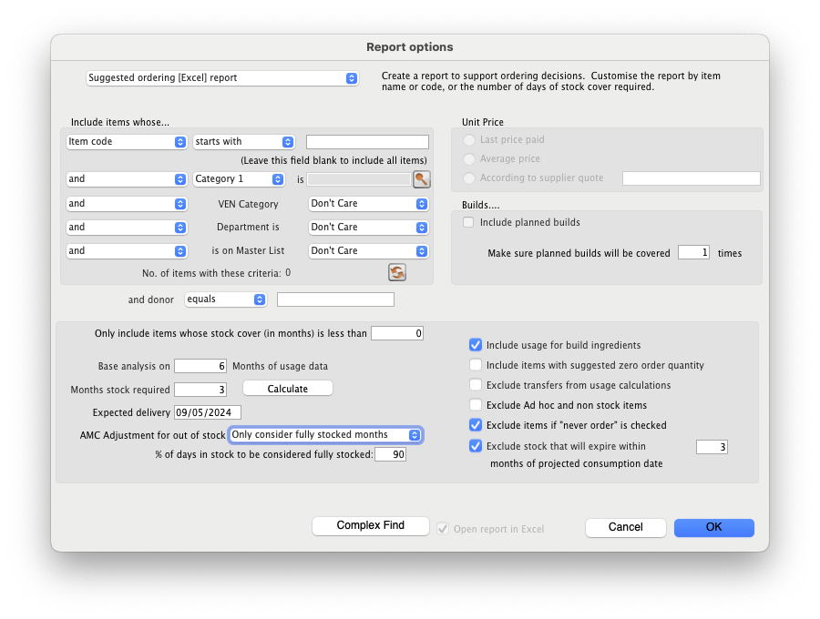The image size is (820, 619).
Task: Click the refresh item count icon
Action: (x=396, y=272)
